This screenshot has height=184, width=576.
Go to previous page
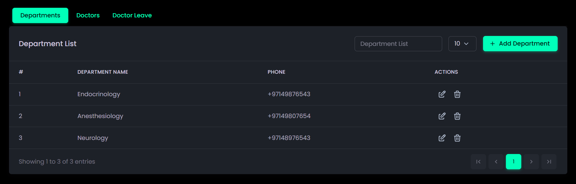click(496, 162)
